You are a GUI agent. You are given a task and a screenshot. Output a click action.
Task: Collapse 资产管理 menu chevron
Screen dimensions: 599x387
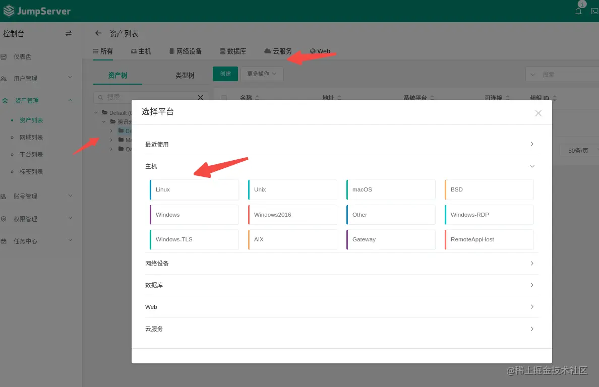70,100
